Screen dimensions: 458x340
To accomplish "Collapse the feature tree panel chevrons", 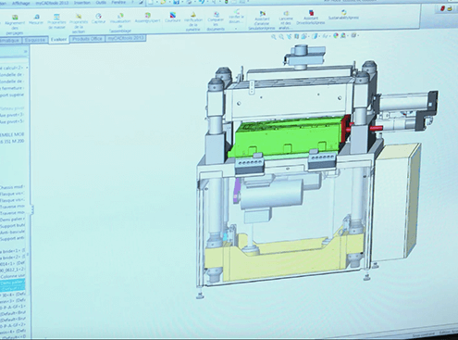I will pos(26,52).
